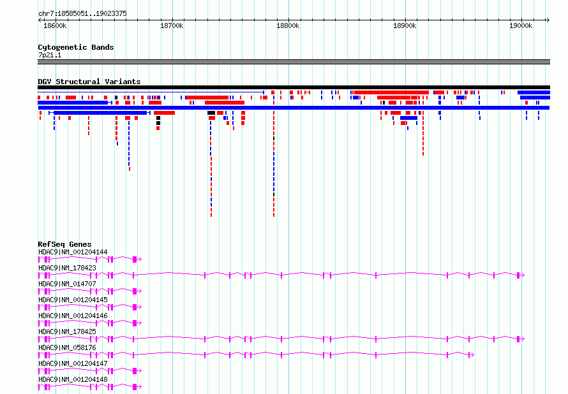Click the 19000k ruler label
Screen dimensions: 568x394
[x=521, y=26]
